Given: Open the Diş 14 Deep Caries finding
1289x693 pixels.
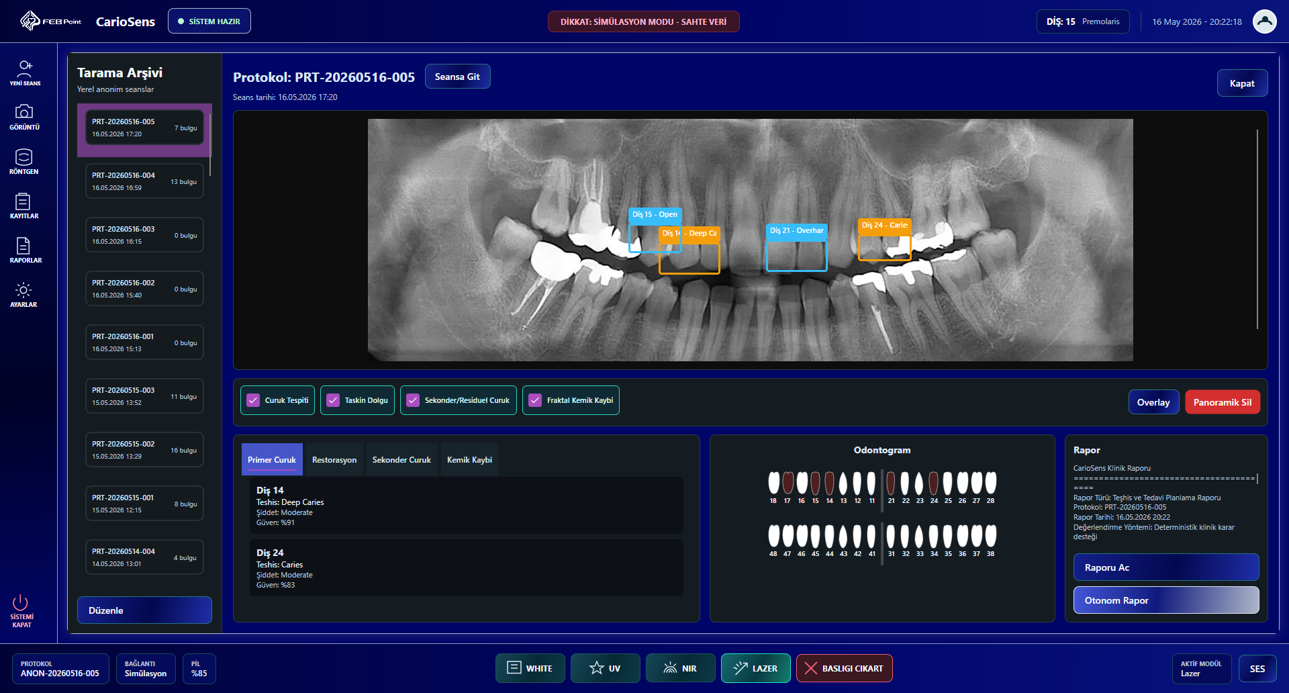Looking at the screenshot, I should coord(466,506).
